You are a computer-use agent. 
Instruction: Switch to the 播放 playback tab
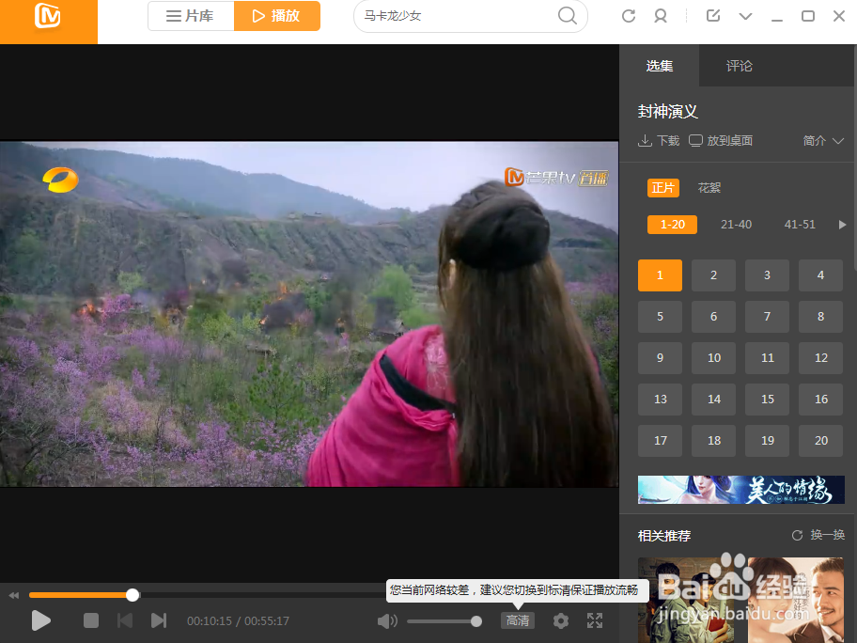(x=277, y=16)
